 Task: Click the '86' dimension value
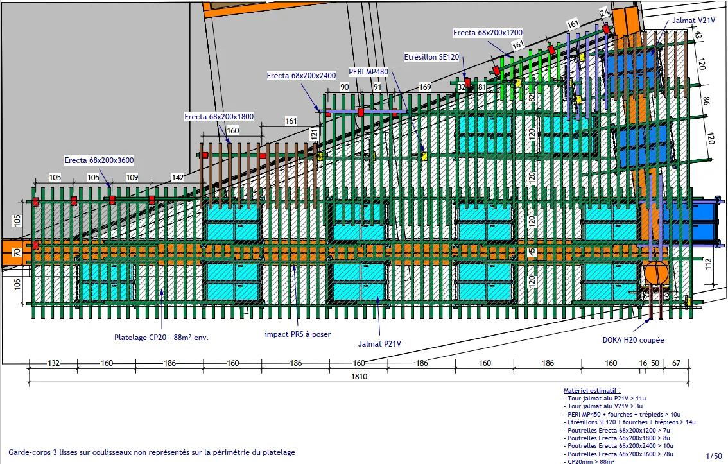click(706, 100)
